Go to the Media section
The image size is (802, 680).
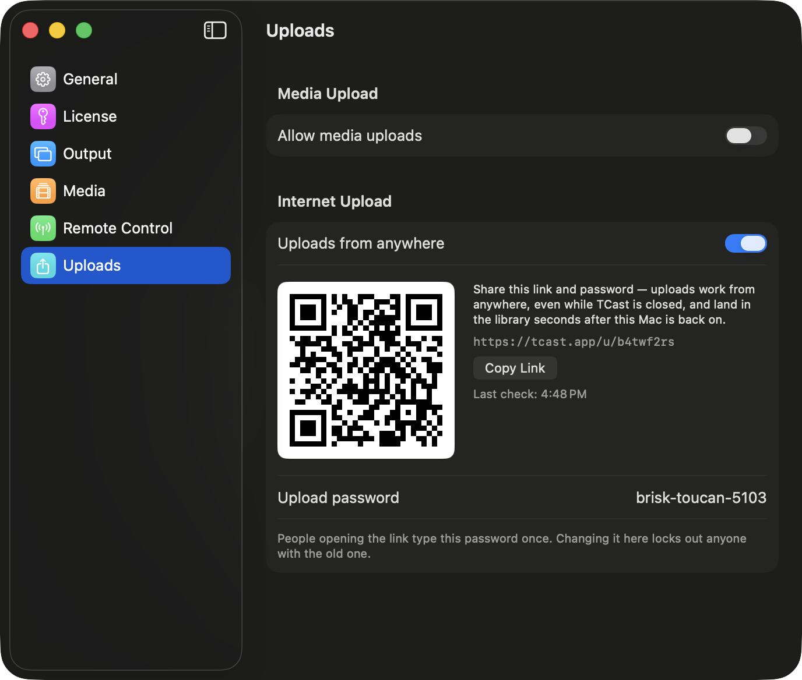(126, 191)
